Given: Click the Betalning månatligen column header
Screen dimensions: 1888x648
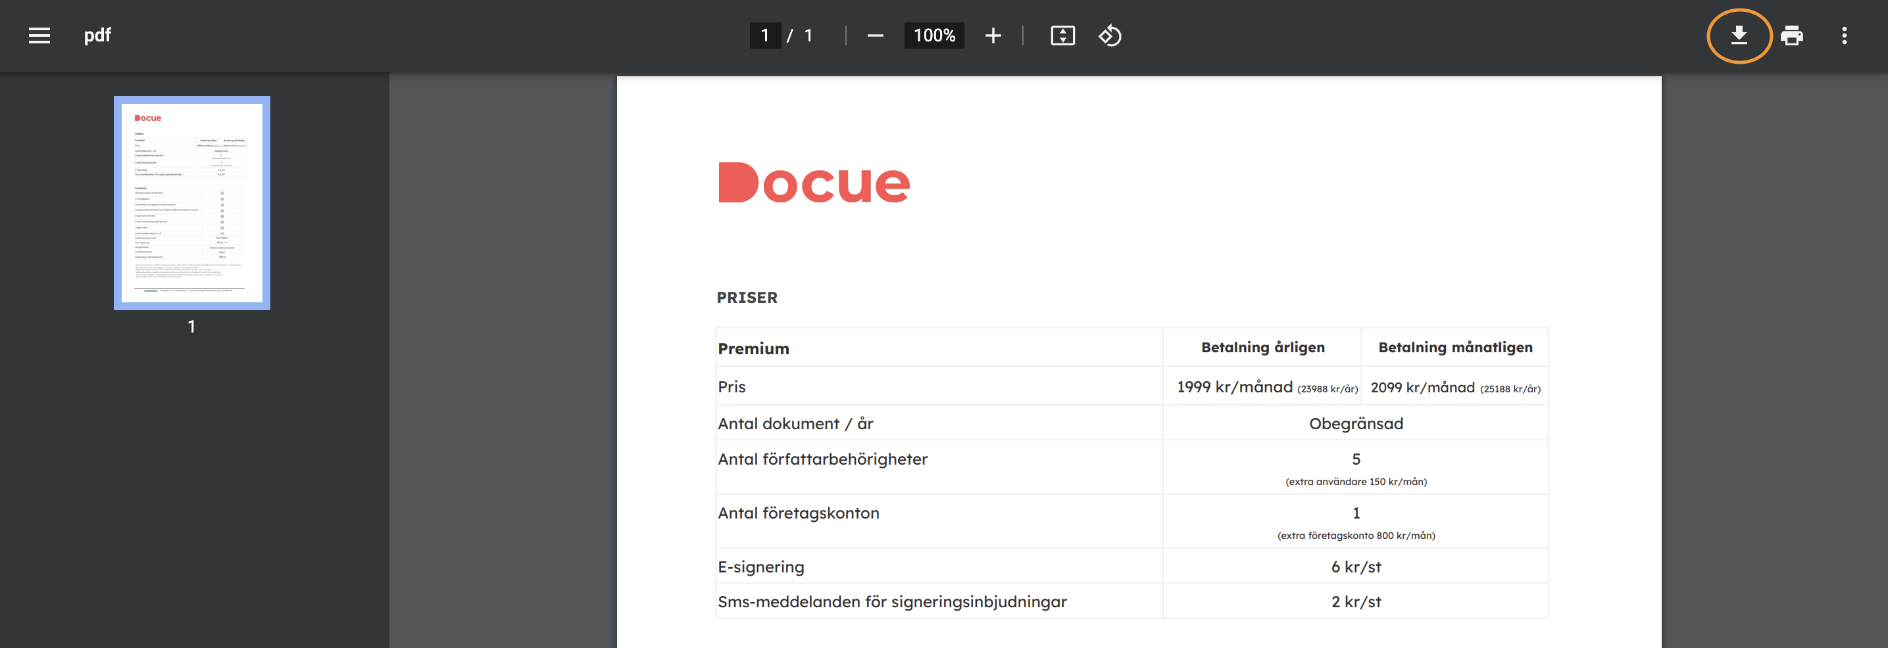Looking at the screenshot, I should [x=1455, y=347].
